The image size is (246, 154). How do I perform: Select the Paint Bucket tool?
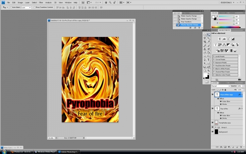point(209,53)
